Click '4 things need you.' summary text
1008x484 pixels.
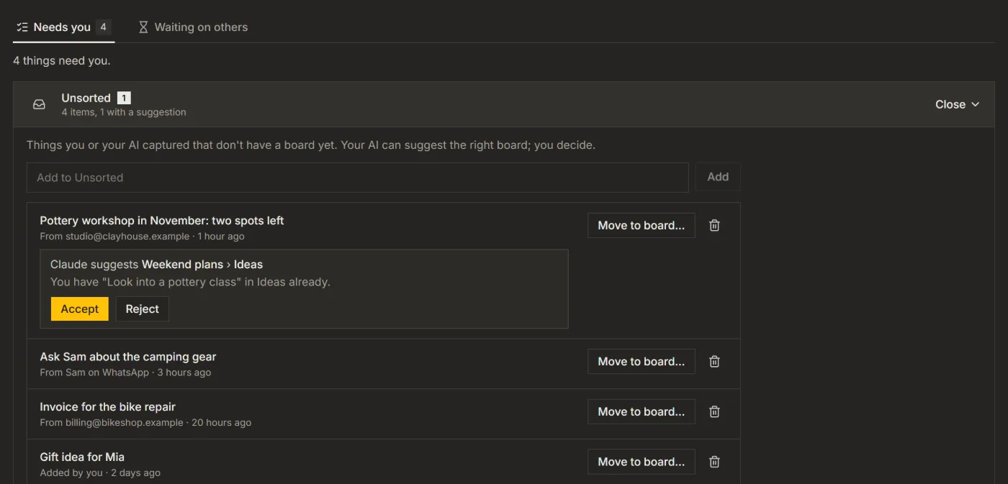click(62, 61)
